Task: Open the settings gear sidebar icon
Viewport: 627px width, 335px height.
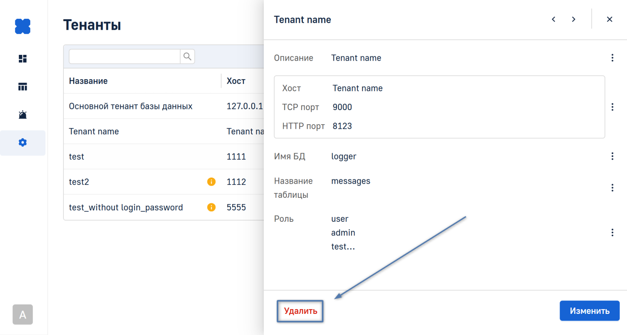Action: [23, 143]
